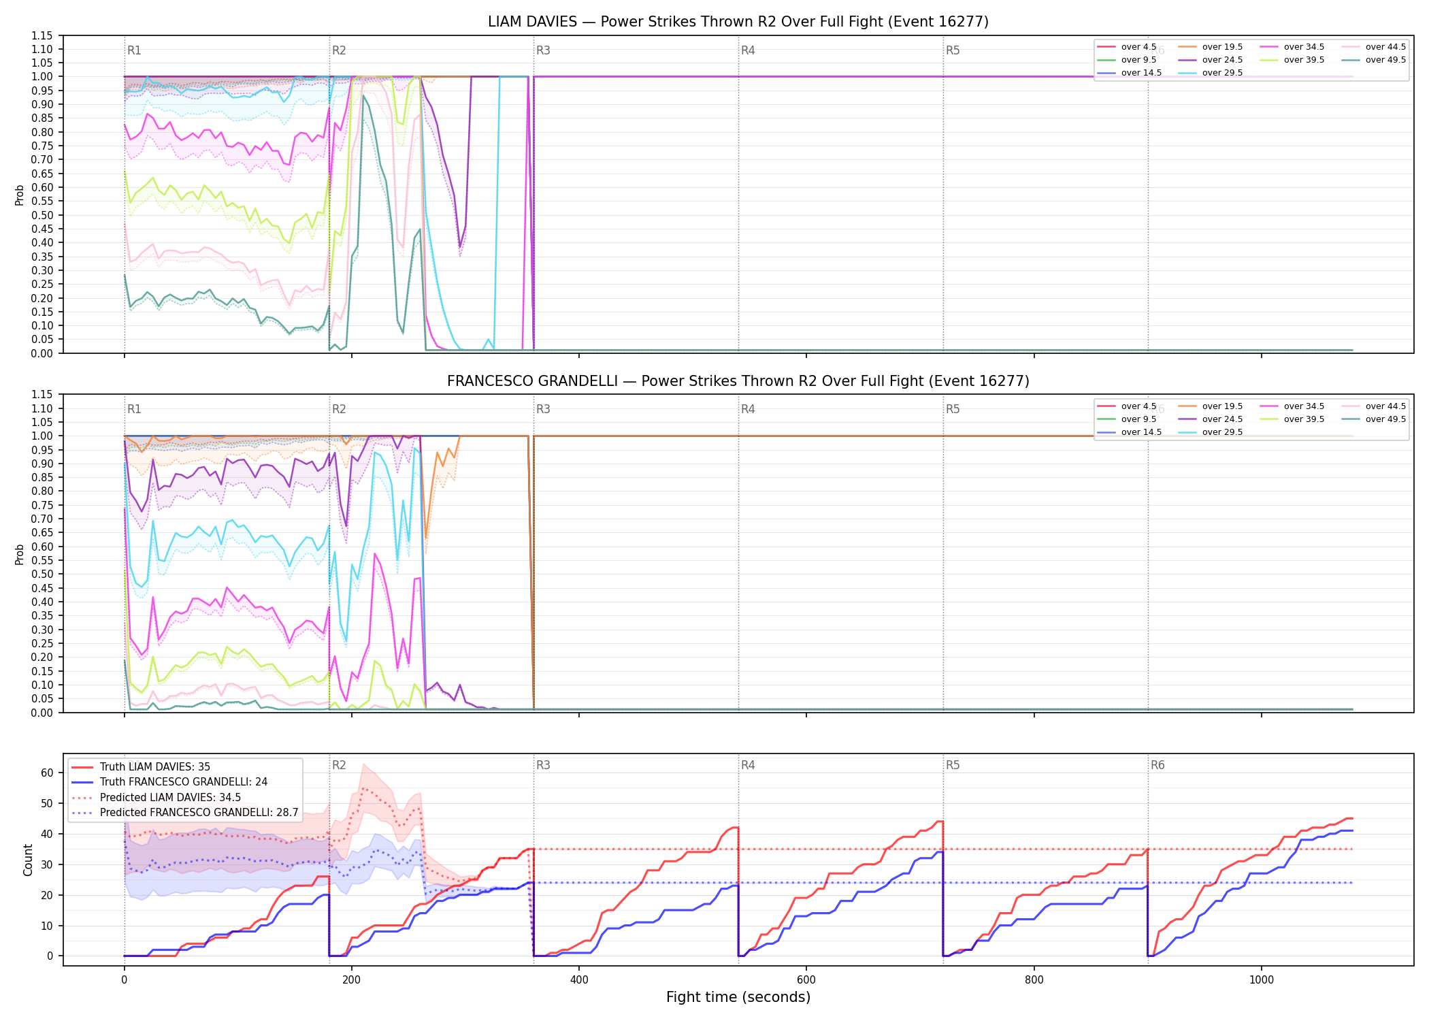This screenshot has width=1429, height=1021.
Task: Click the R6 round marker in count chart
Action: pyautogui.click(x=1157, y=765)
